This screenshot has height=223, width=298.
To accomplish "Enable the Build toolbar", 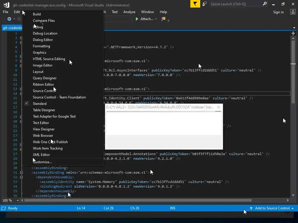I will point(63,14).
